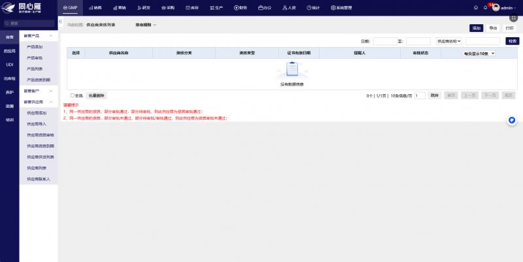The height and width of the screenshot is (262, 523).
Task: Open the 营销 module
Action: pos(120,8)
